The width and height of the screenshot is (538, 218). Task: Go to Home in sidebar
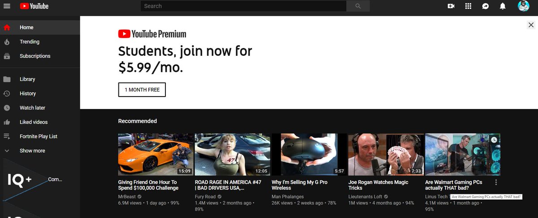(40, 27)
